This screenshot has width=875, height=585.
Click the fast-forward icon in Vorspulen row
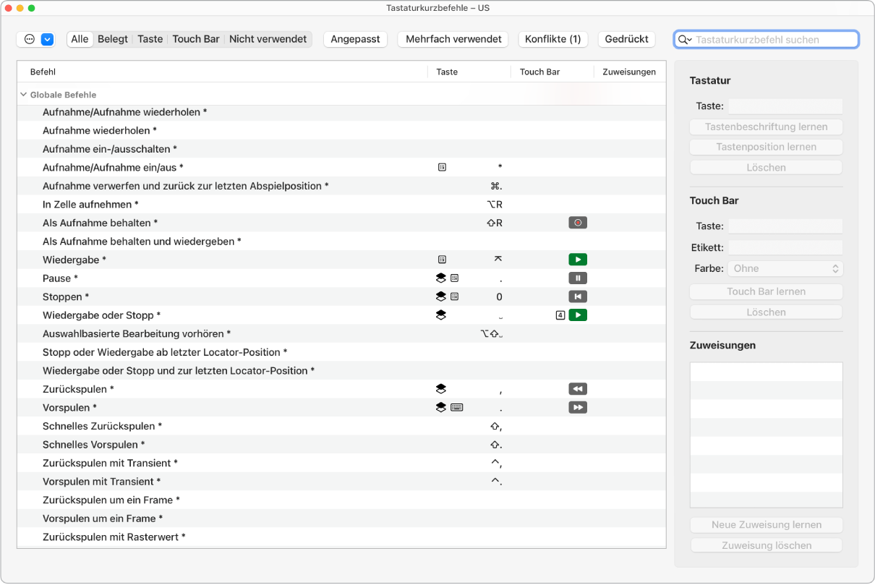tap(578, 408)
